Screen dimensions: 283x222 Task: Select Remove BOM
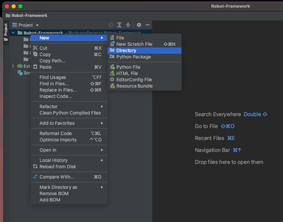coord(69,193)
